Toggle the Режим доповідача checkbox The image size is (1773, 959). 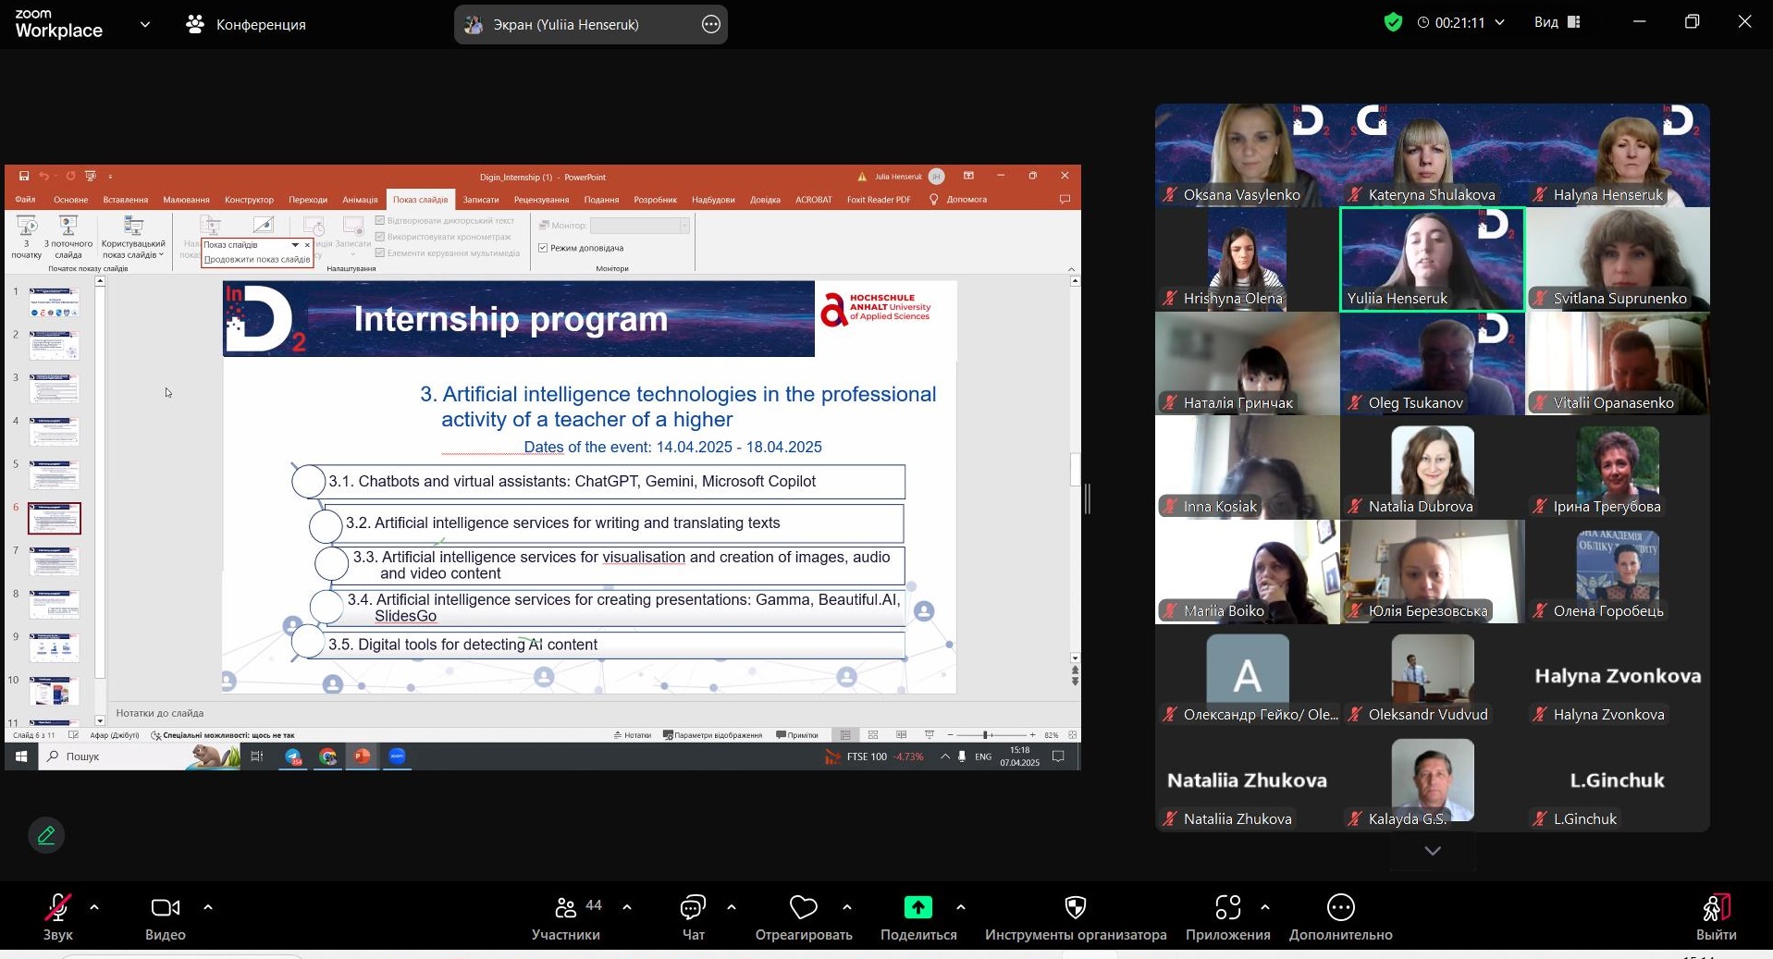pos(544,248)
